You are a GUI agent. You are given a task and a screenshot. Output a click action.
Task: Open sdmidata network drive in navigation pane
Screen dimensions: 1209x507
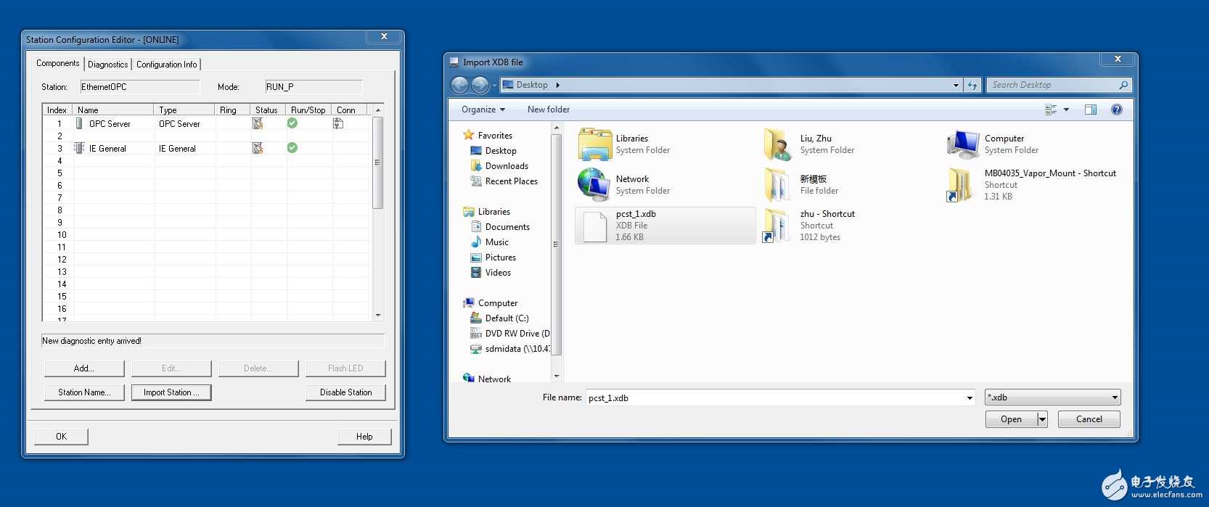510,349
